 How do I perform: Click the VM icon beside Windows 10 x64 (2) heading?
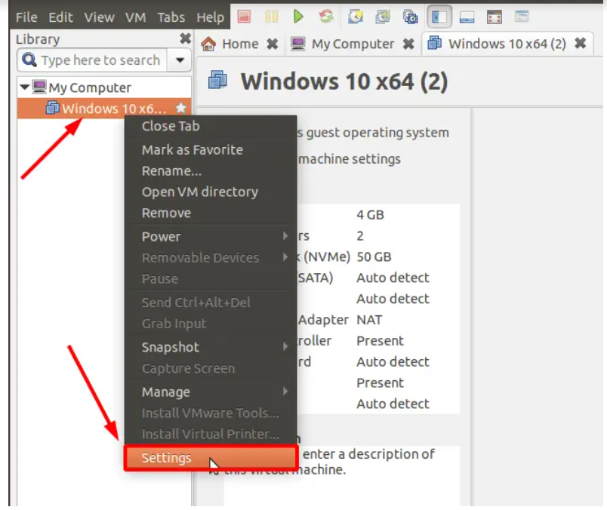[x=217, y=80]
